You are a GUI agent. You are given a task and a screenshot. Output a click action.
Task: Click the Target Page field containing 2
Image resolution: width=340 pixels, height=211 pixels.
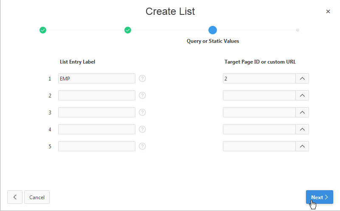(259, 78)
